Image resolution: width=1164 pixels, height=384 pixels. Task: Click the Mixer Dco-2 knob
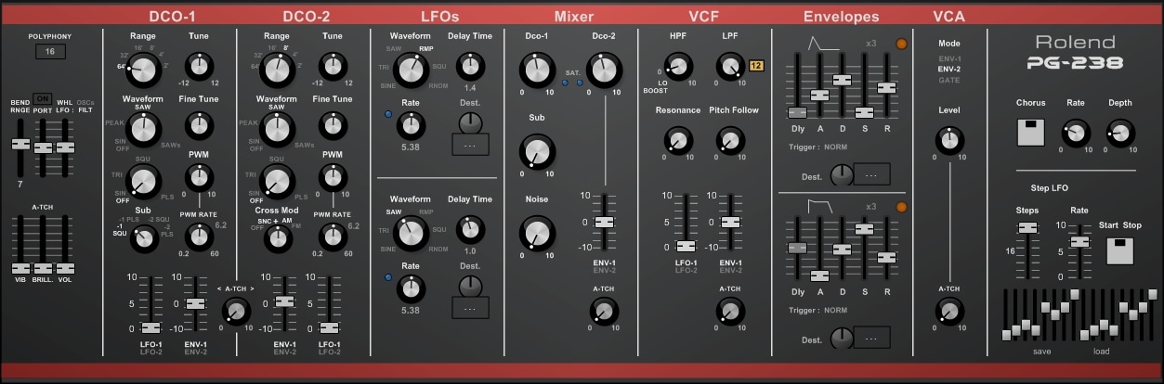[x=605, y=69]
